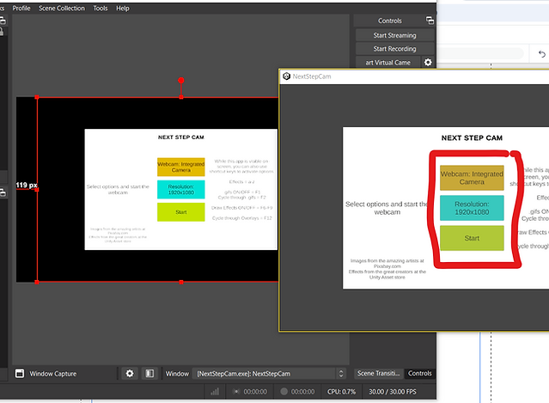Switch to the Controls tab
The height and width of the screenshot is (403, 549).
click(x=419, y=373)
